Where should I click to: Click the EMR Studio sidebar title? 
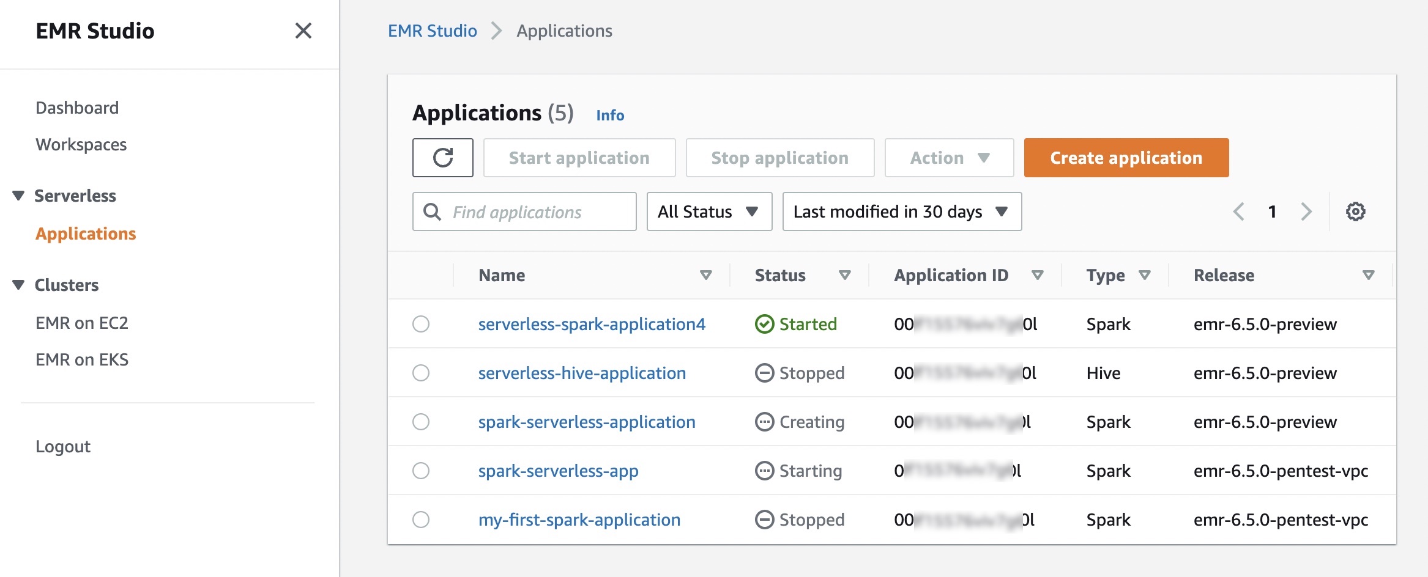tap(95, 31)
